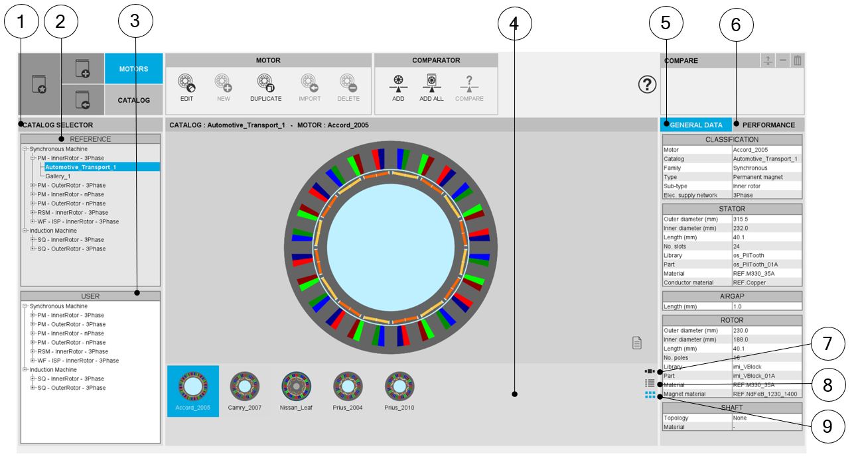The width and height of the screenshot is (858, 466).
Task: Switch motor gallery to grid view
Action: point(650,395)
